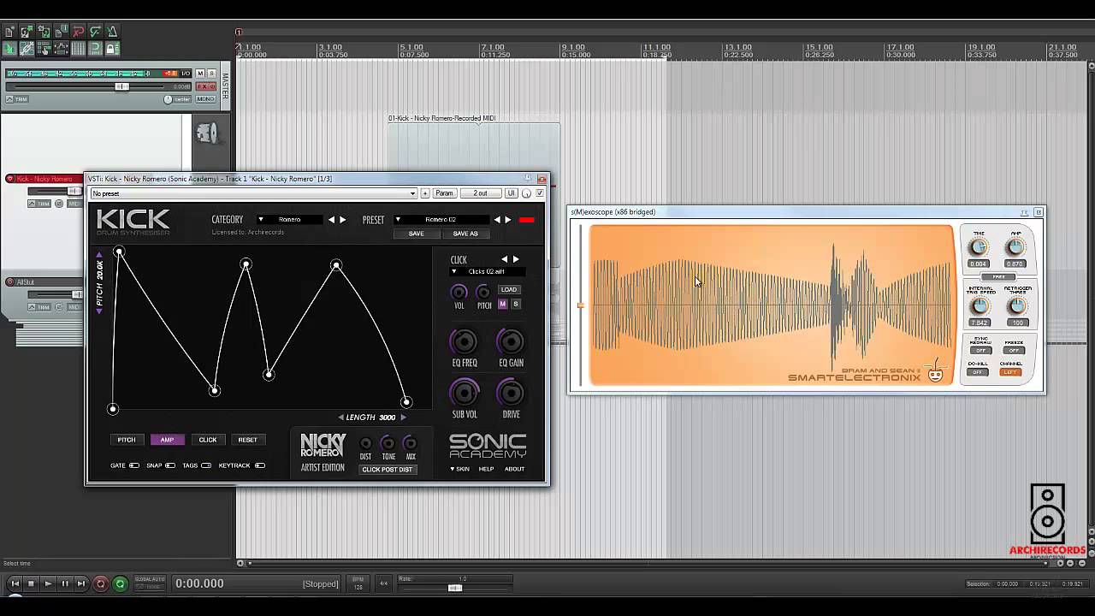1095x616 pixels.
Task: Click the playback Rate slider handle
Action: coord(455,588)
